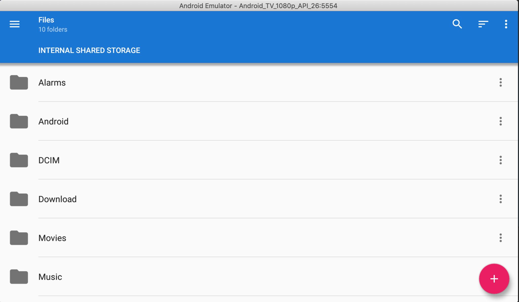Open the Android folder options menu
Image resolution: width=519 pixels, height=302 pixels.
tap(501, 121)
